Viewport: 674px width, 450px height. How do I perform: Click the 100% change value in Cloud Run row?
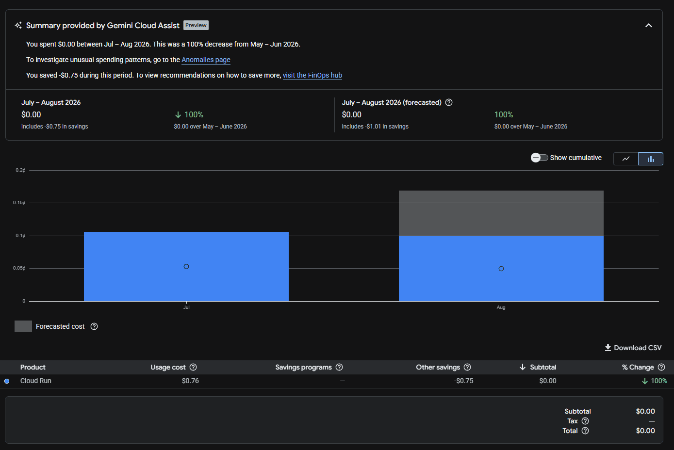[655, 381]
